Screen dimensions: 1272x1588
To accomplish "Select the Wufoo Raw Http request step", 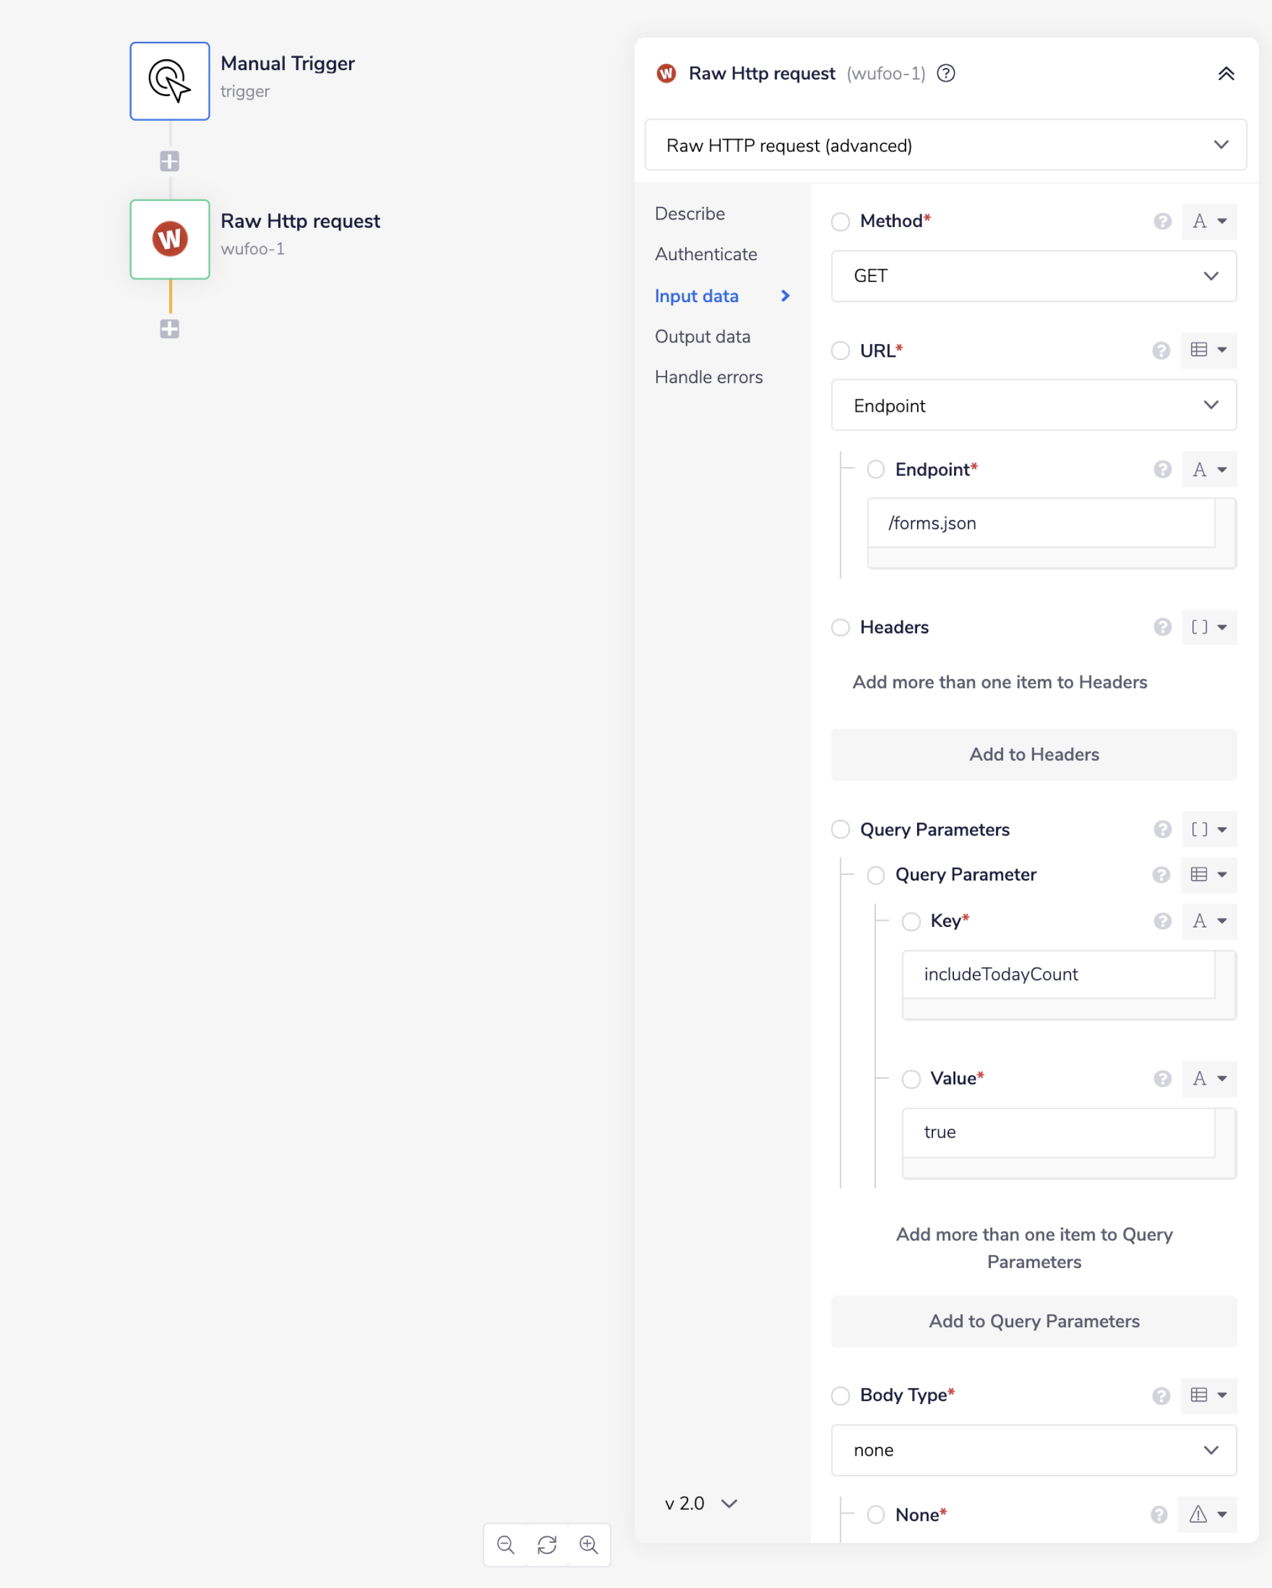I will point(170,239).
